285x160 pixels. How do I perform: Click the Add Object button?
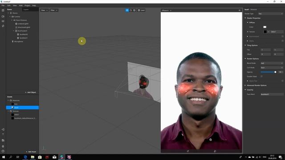click(31, 92)
